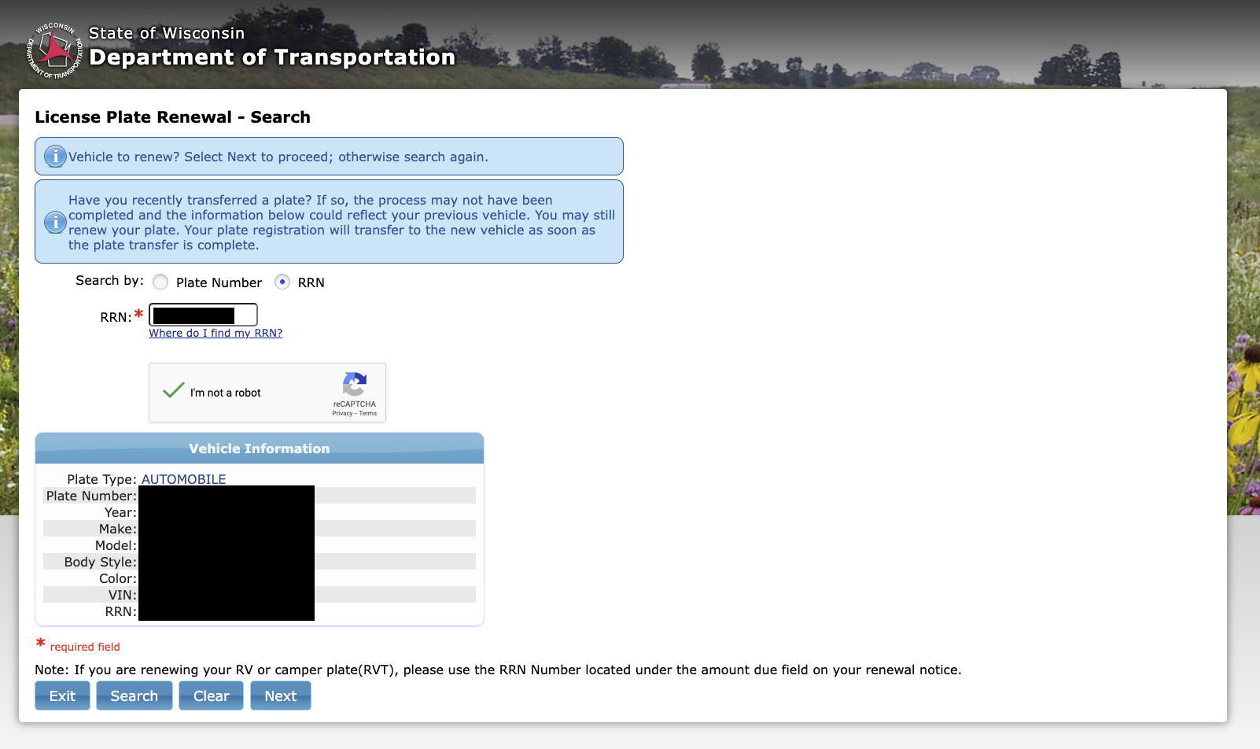Click the Vehicle Information panel header
Image resolution: width=1260 pixels, height=749 pixels.
coord(260,448)
